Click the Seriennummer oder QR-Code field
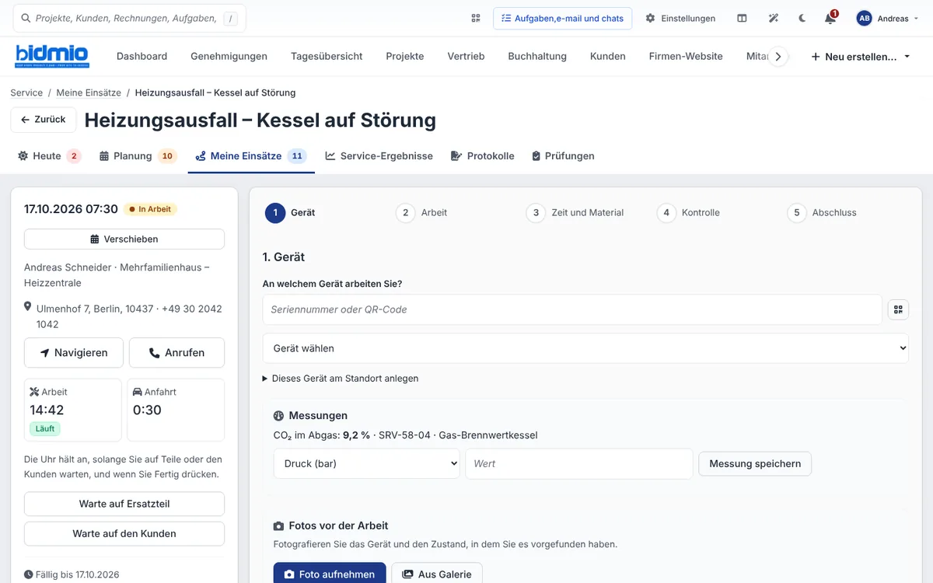 (572, 309)
